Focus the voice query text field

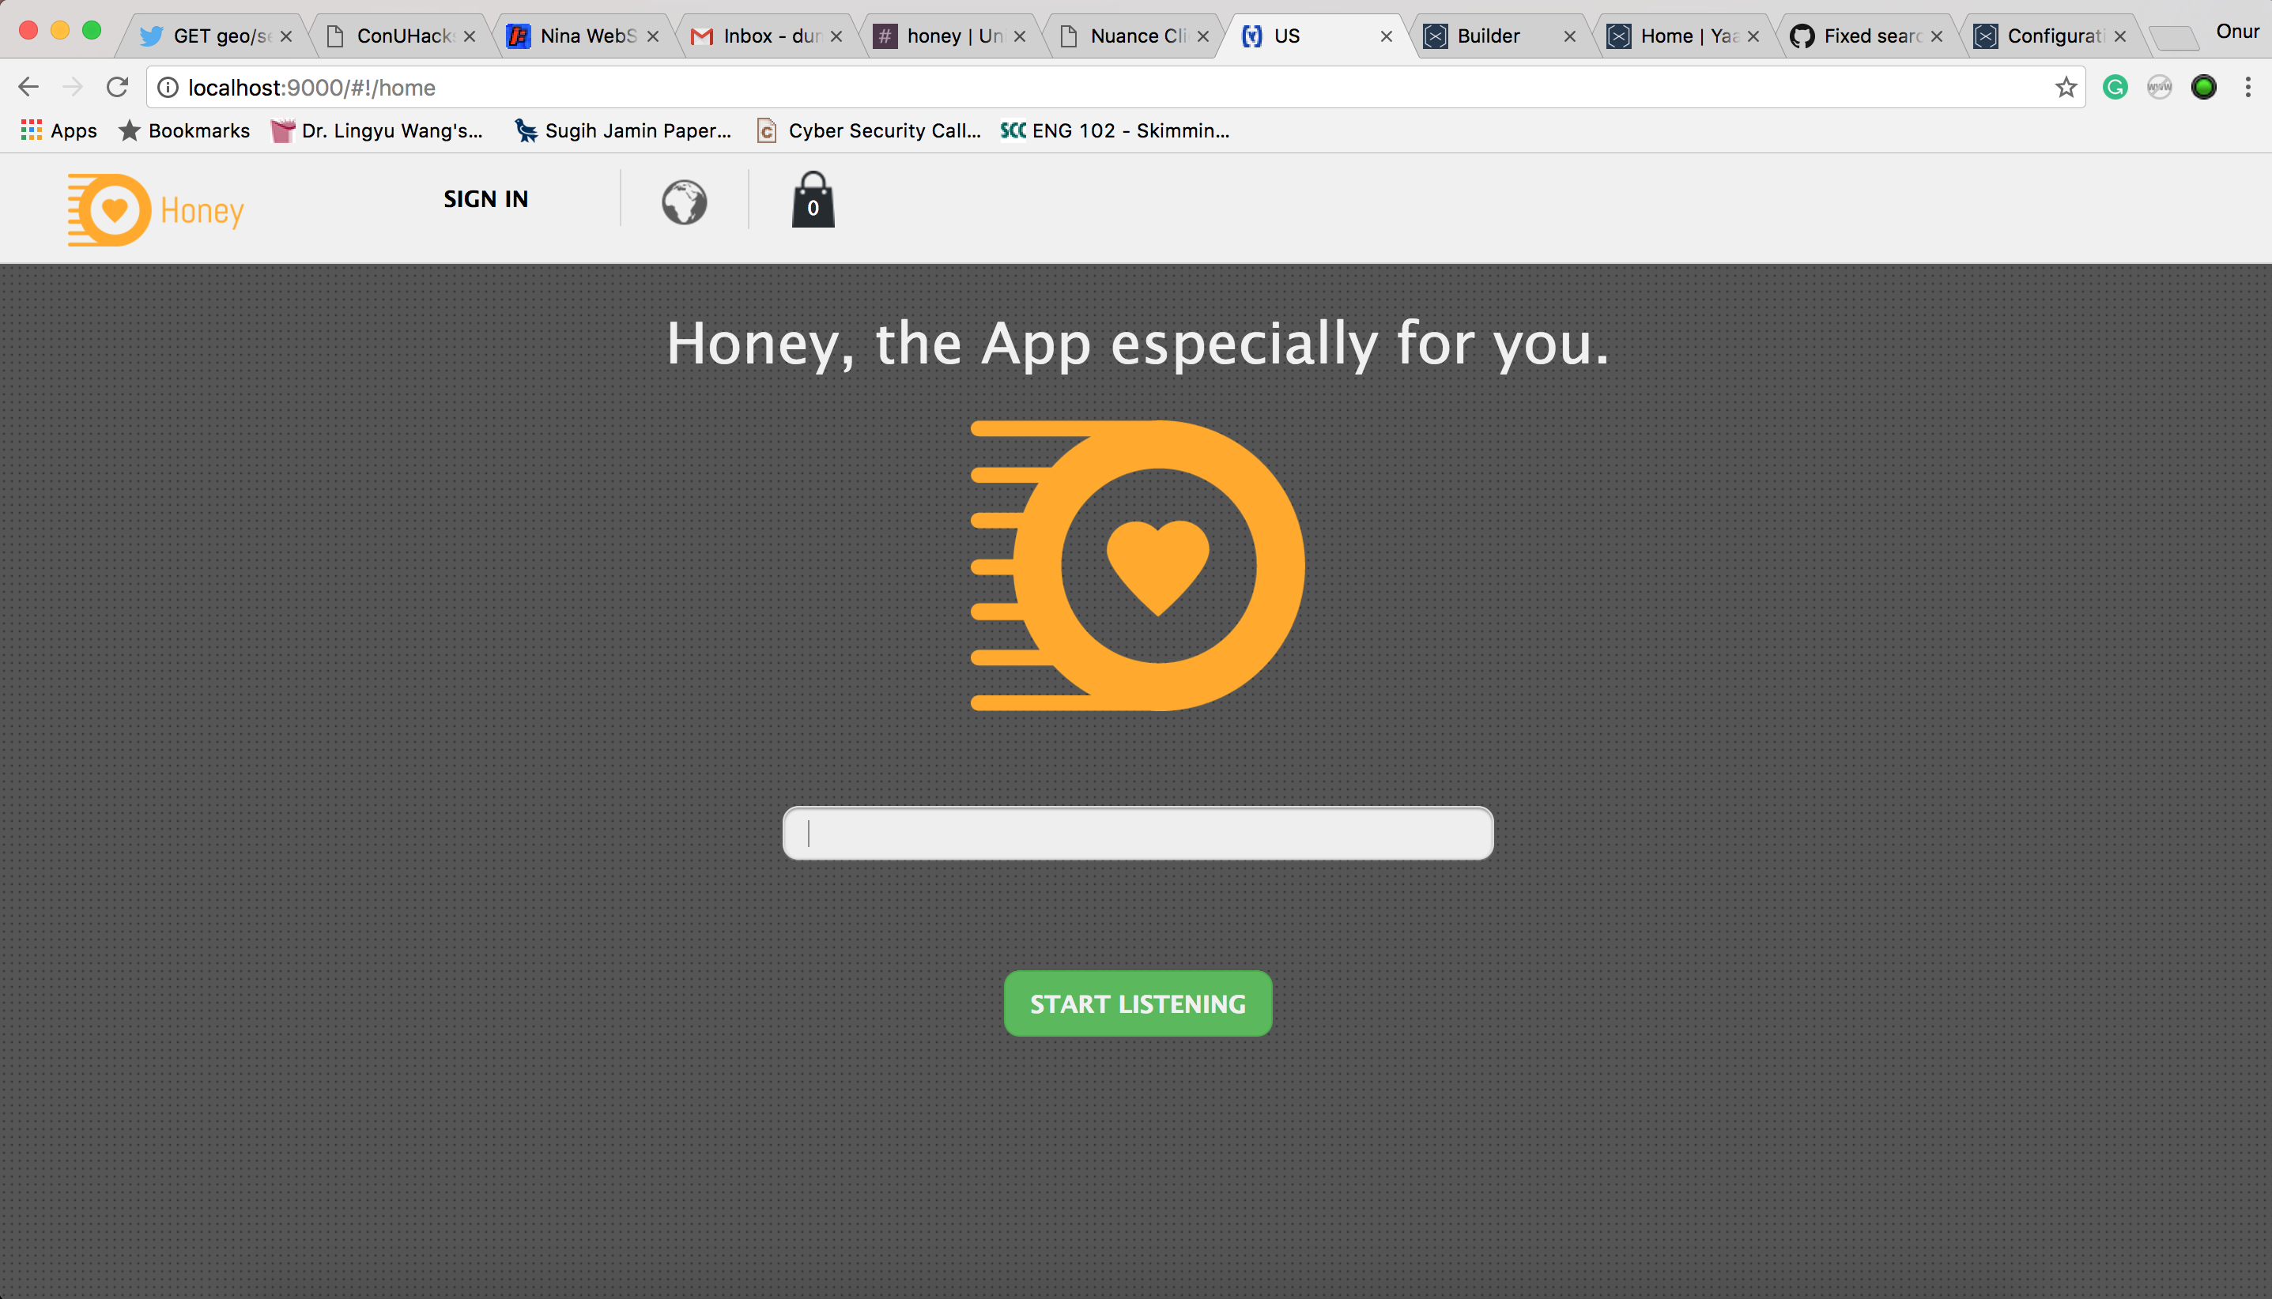pyautogui.click(x=1137, y=834)
